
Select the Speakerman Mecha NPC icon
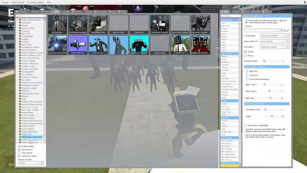click(201, 45)
